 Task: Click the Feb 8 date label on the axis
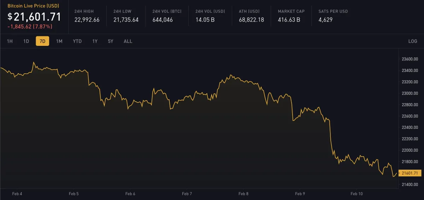(x=243, y=194)
